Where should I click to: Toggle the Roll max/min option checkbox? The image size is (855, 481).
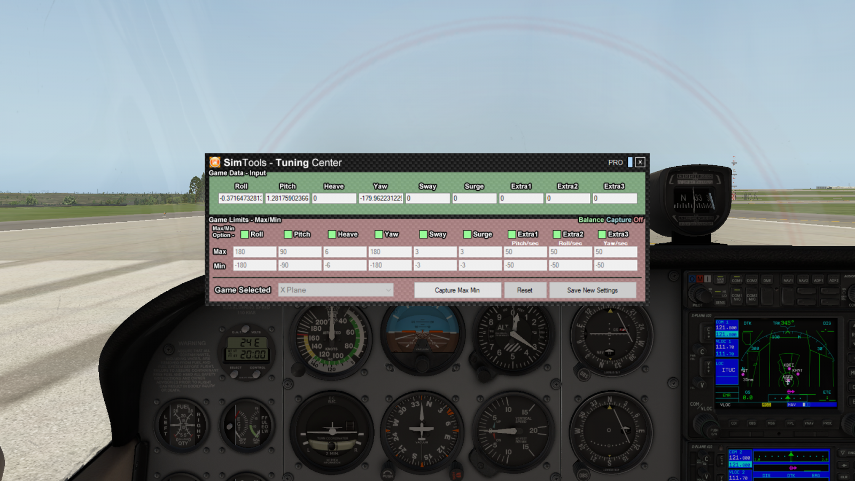click(x=245, y=234)
